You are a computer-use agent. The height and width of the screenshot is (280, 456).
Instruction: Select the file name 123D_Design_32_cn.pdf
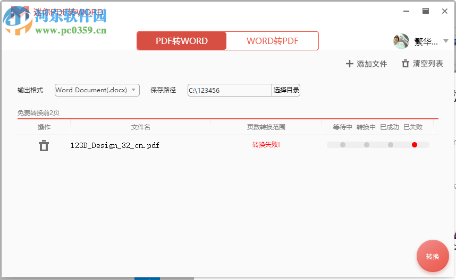pos(115,145)
